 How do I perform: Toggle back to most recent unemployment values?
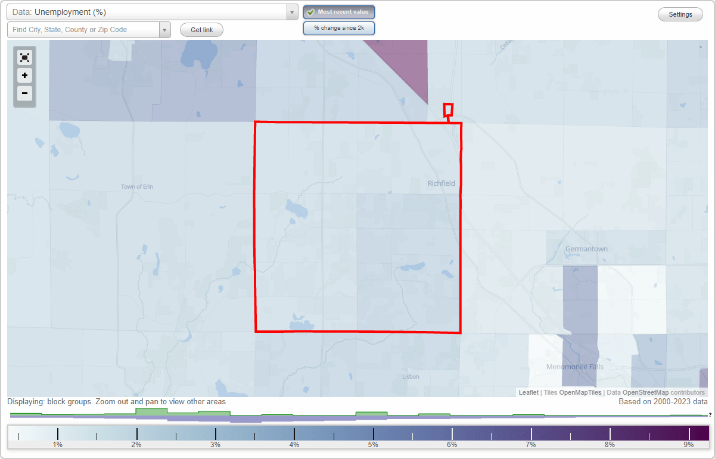(x=338, y=11)
